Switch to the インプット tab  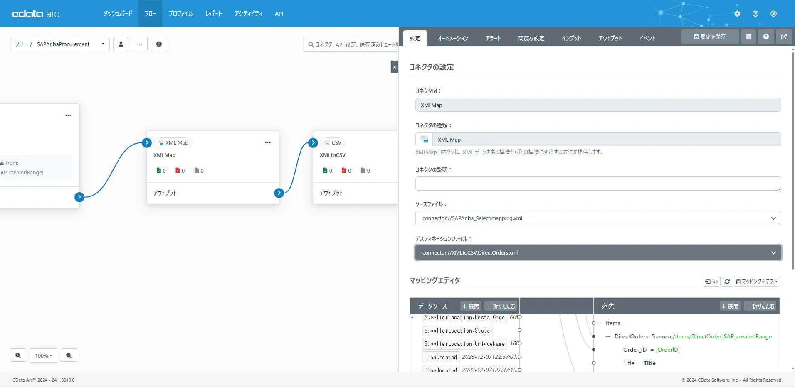[x=571, y=38]
